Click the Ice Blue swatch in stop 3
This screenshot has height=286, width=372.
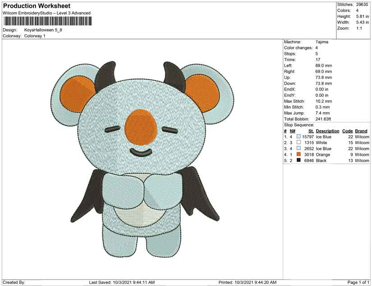coord(299,148)
